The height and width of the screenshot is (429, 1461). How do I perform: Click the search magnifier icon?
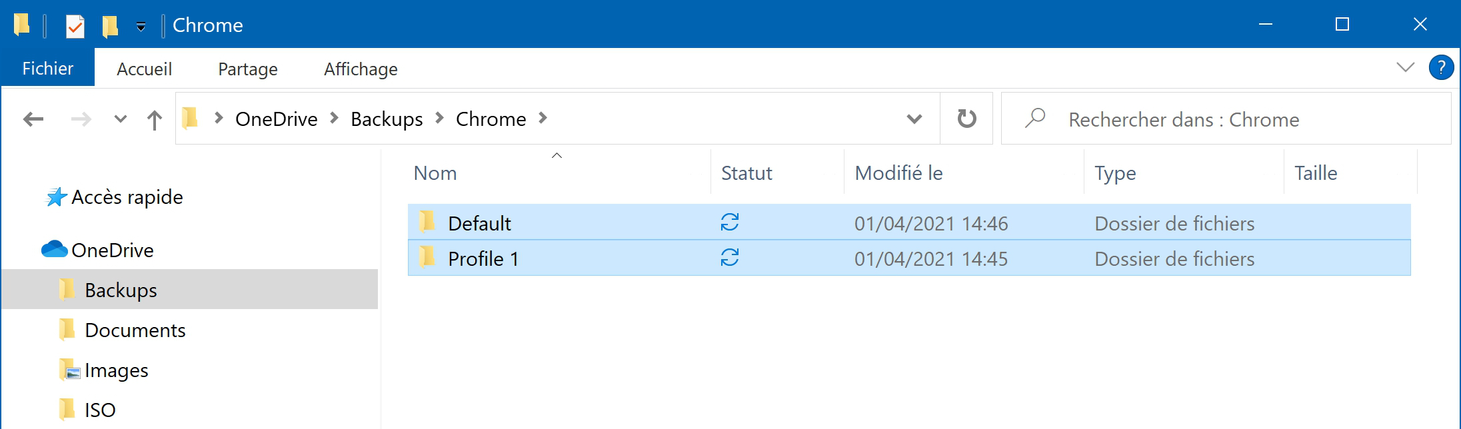pyautogui.click(x=1035, y=118)
